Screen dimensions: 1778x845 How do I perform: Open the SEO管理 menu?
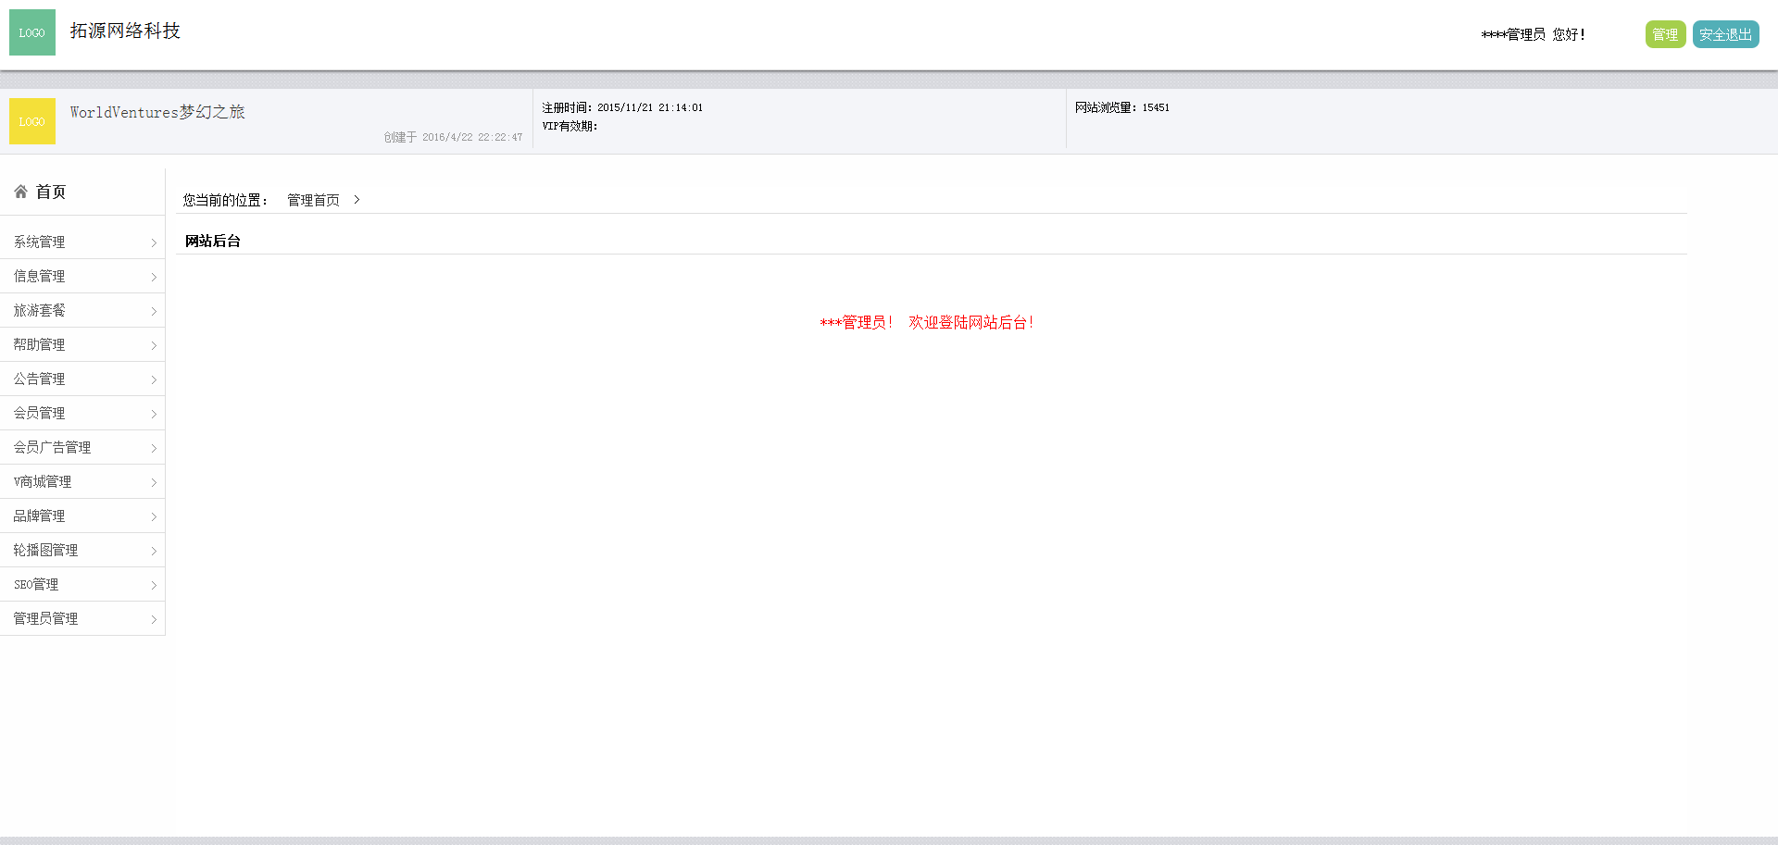tap(82, 584)
